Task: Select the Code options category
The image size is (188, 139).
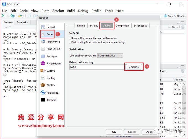Action: [52, 34]
